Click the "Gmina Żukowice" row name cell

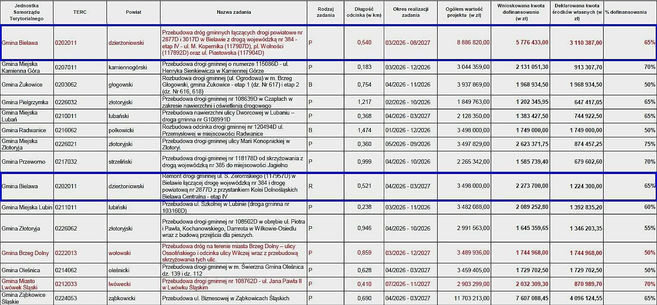[27, 84]
